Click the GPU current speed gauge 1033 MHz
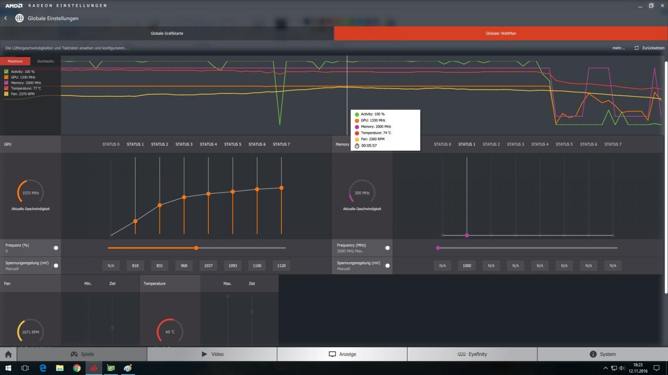The height and width of the screenshot is (375, 668). point(30,193)
